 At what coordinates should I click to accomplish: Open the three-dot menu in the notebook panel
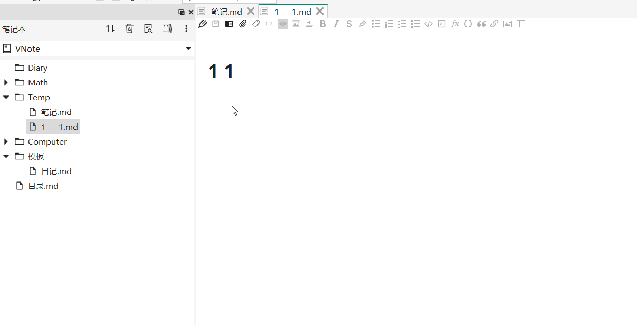coord(186,28)
